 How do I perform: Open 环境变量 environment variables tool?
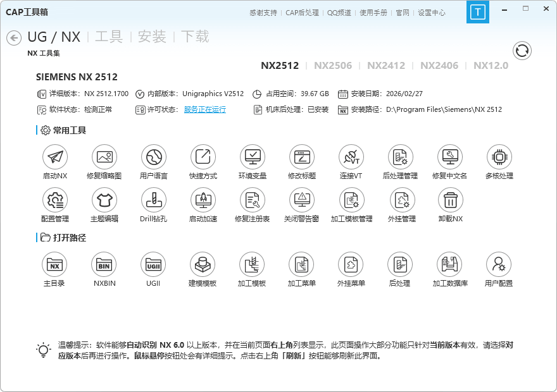253,157
